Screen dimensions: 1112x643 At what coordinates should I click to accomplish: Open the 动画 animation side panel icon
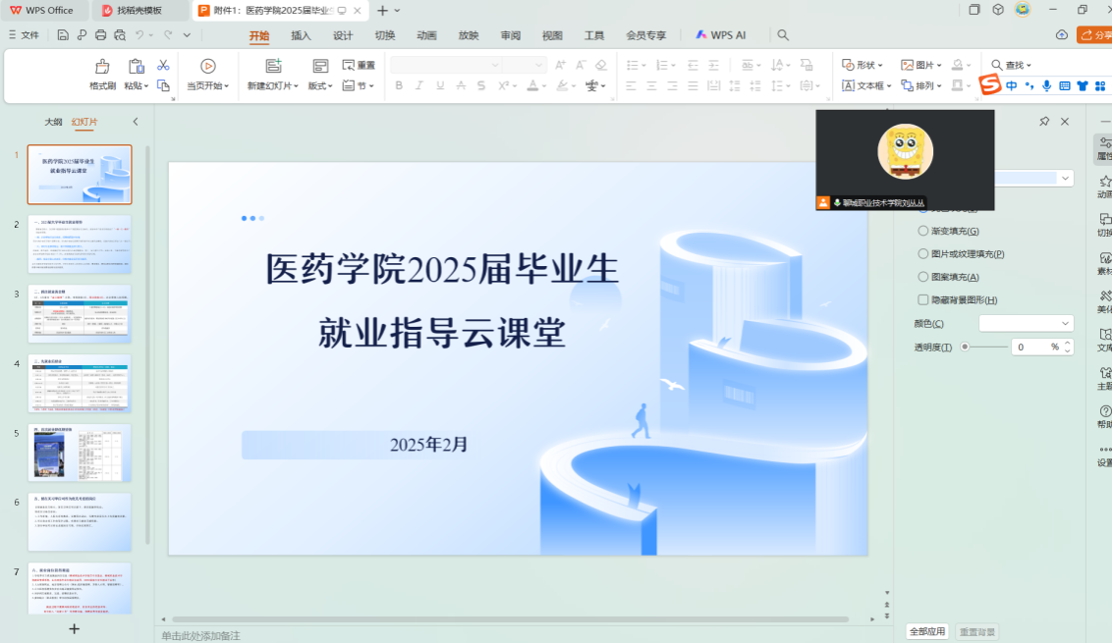coord(1105,184)
